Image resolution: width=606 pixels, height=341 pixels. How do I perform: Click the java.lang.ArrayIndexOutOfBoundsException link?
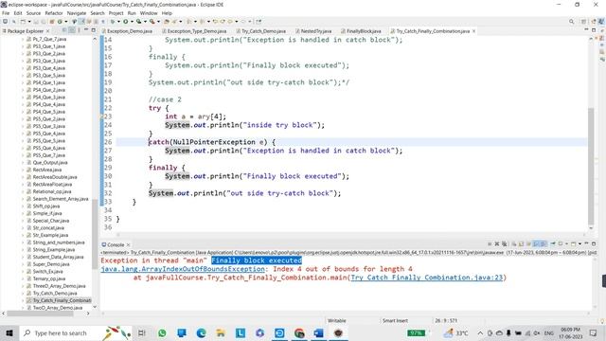coord(183,269)
